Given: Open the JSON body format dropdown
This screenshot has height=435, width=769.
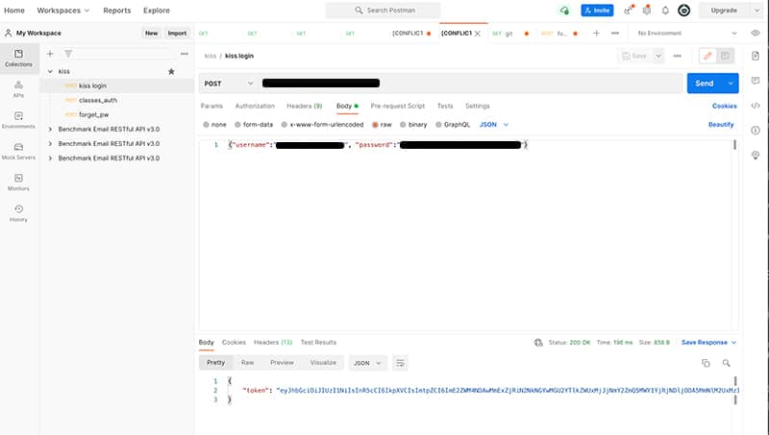Looking at the screenshot, I should (494, 125).
